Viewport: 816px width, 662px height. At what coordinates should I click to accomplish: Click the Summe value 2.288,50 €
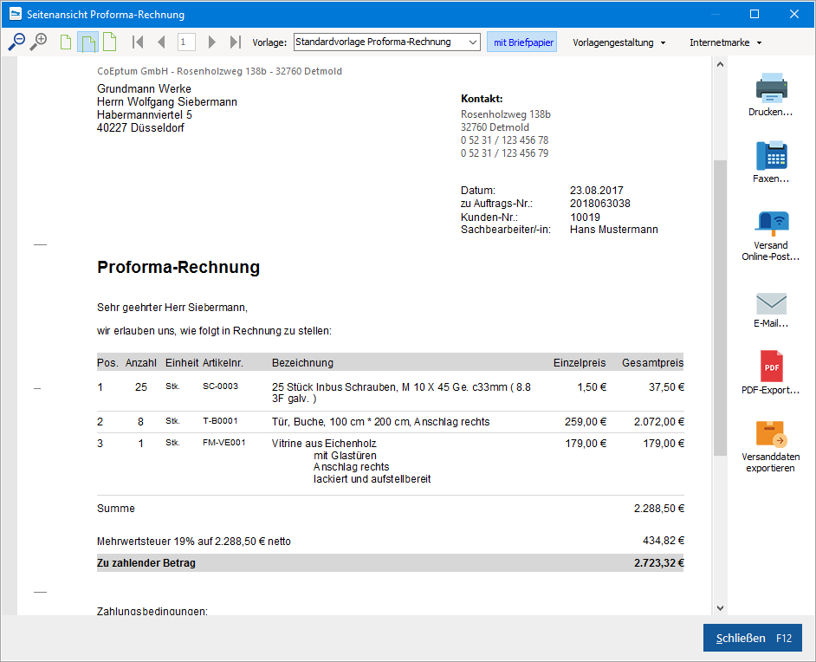click(x=659, y=509)
